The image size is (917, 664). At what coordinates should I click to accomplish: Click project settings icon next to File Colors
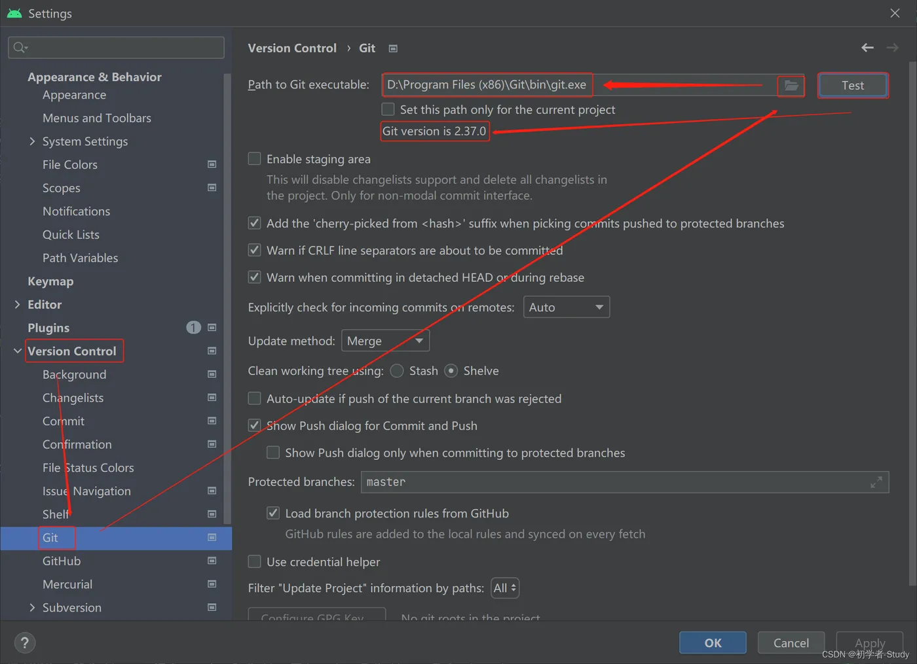pos(212,164)
